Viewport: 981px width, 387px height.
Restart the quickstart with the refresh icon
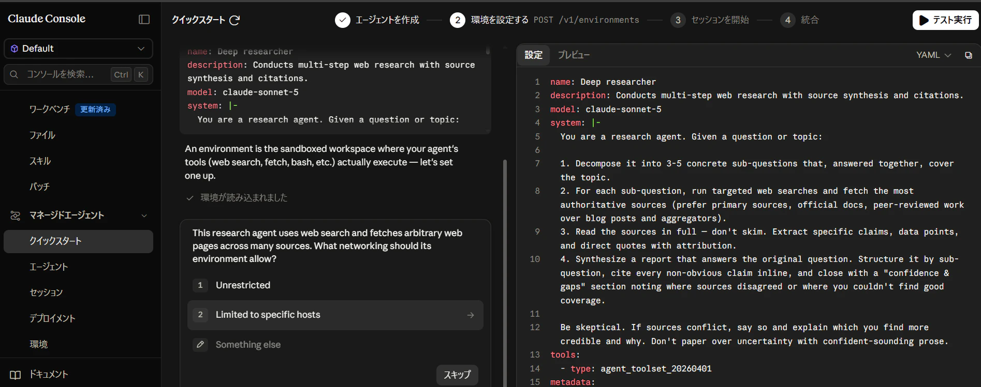[235, 20]
